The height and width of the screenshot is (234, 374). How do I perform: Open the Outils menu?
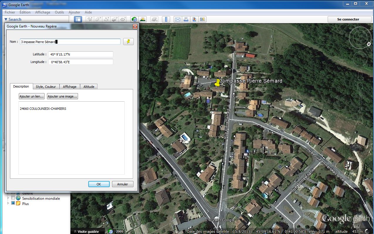coord(60,12)
